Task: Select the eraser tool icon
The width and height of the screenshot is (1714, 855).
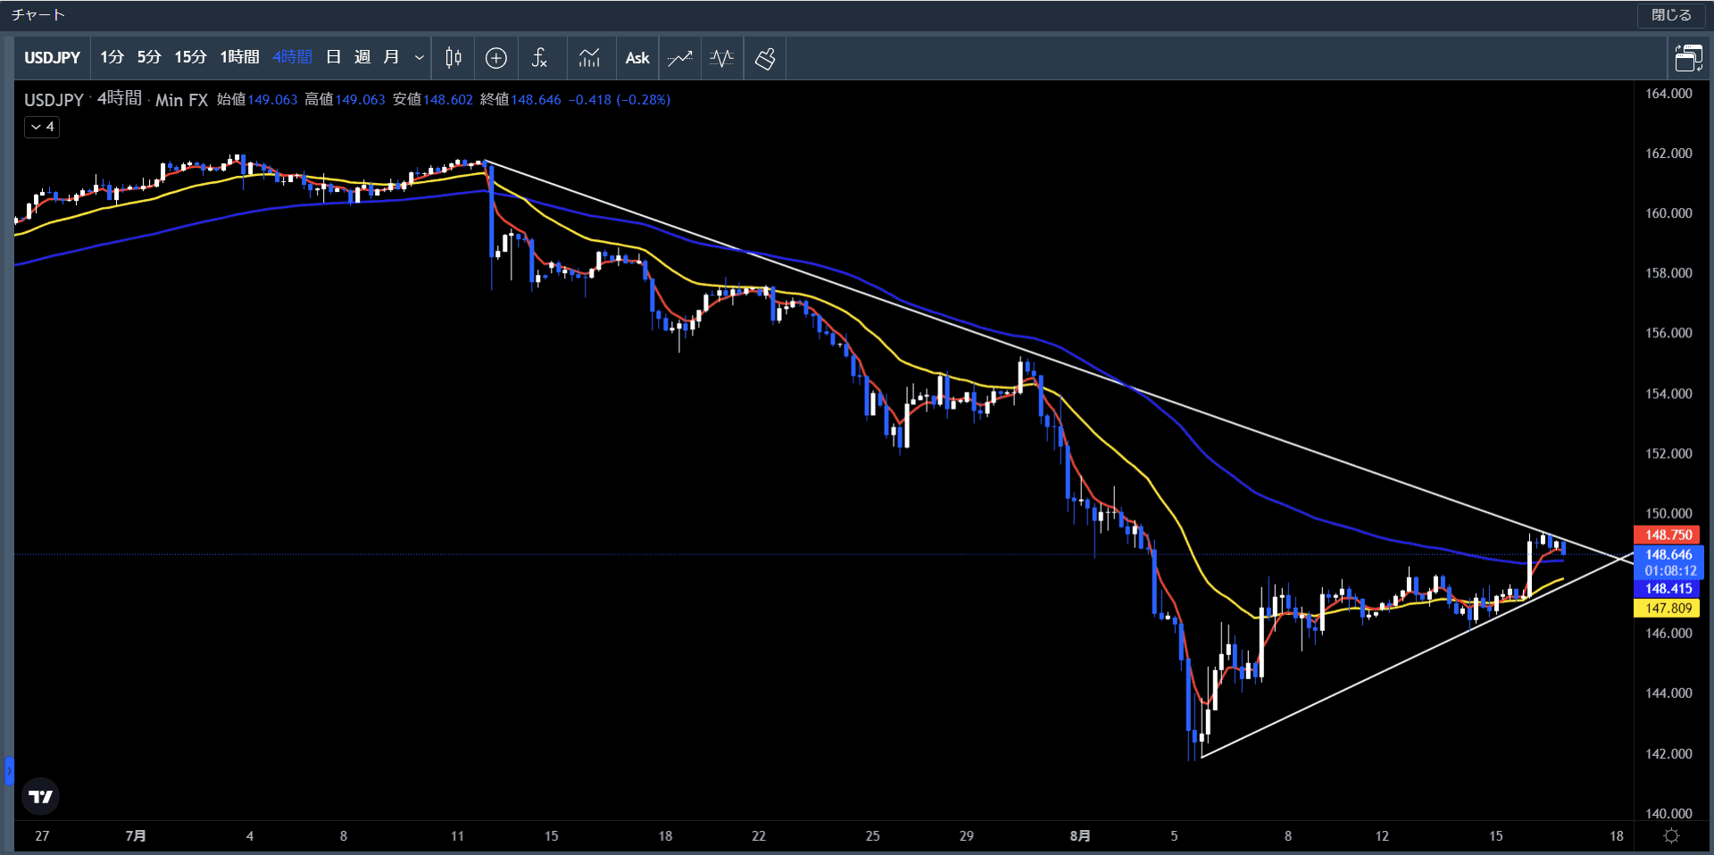Action: (x=765, y=58)
